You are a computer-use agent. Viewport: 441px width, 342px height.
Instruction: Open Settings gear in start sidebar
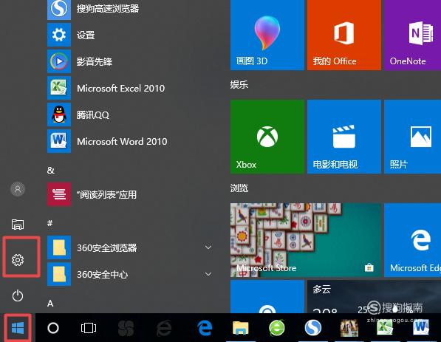point(18,260)
